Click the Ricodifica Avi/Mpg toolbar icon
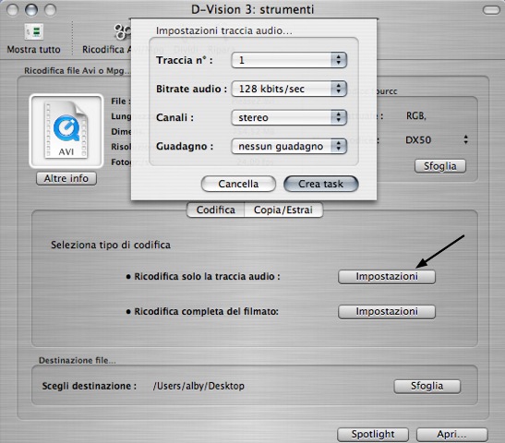 (x=123, y=31)
